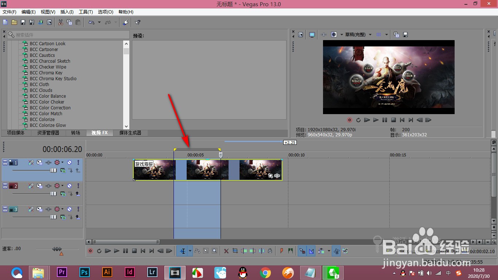Toggle Solo on video track 1
The height and width of the screenshot is (280, 498).
[x=78, y=163]
